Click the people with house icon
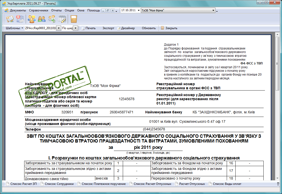This screenshot has width=282, height=194. (x=52, y=19)
